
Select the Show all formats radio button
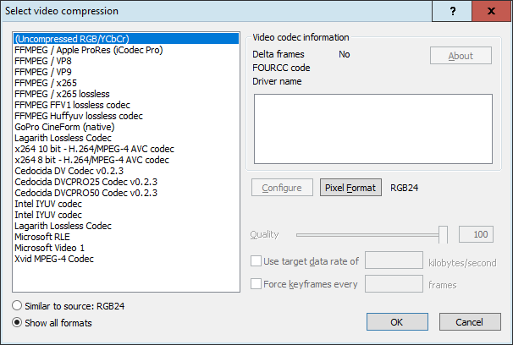click(18, 322)
